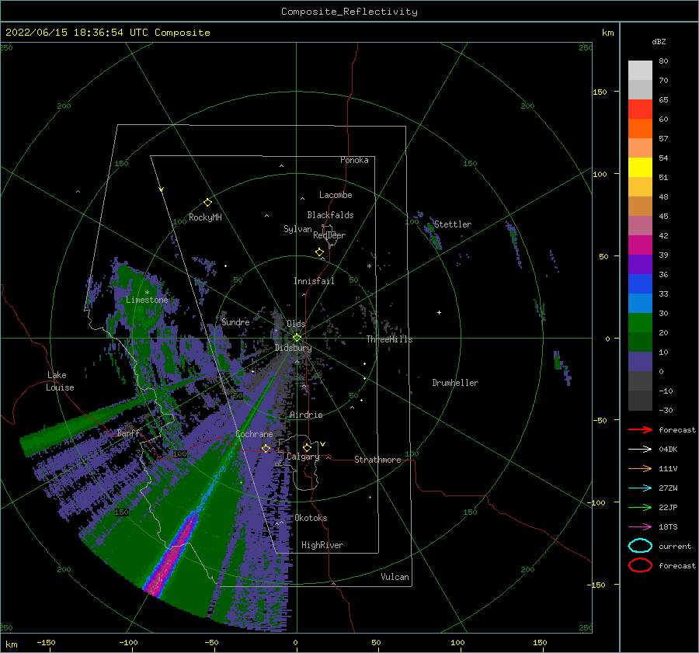699x653 pixels.
Task: Click the red forecast arrow in legend
Action: 640,429
